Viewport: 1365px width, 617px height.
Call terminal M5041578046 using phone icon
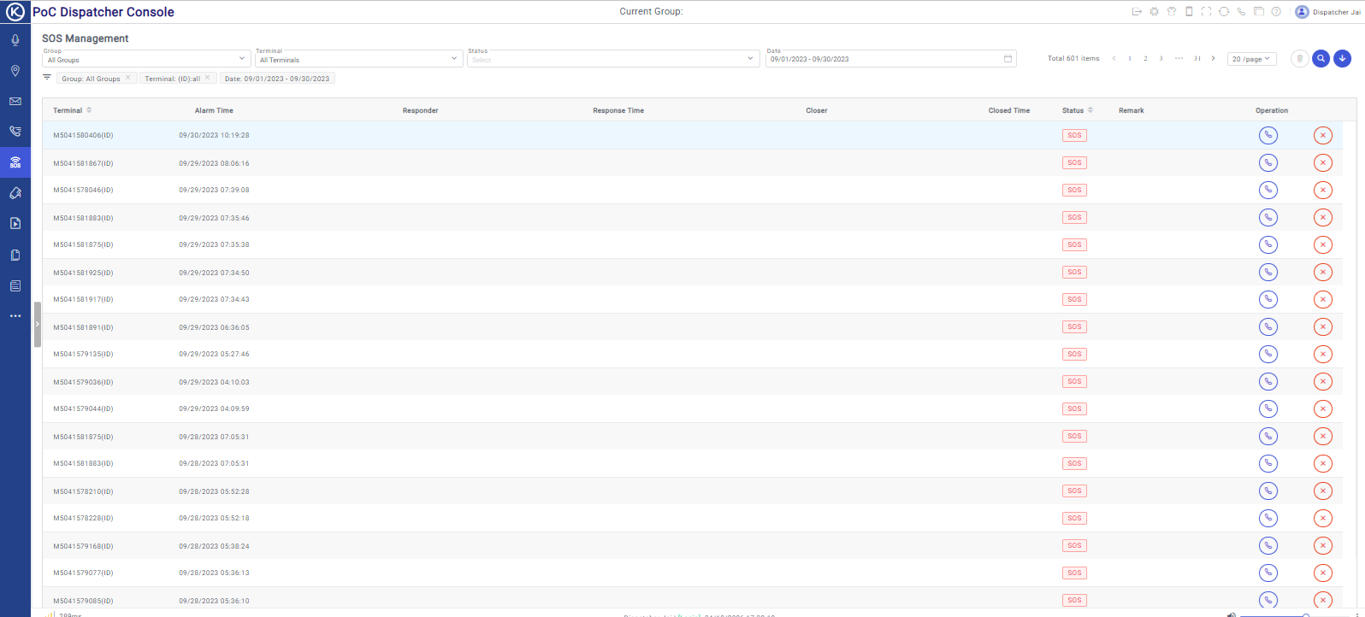pyautogui.click(x=1268, y=190)
